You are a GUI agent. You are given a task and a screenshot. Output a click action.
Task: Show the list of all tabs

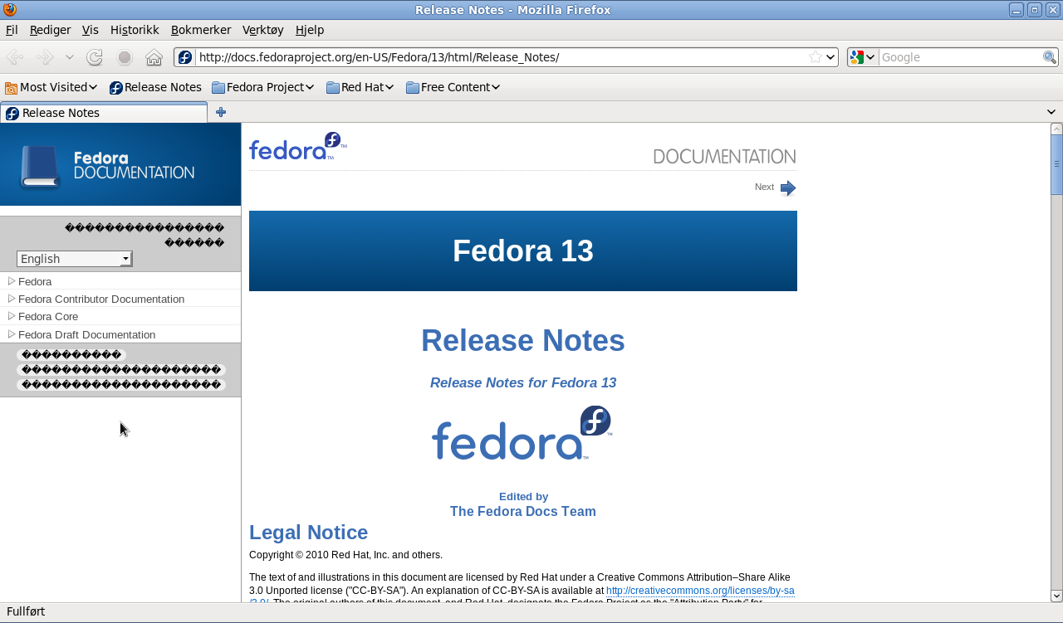tap(1051, 112)
